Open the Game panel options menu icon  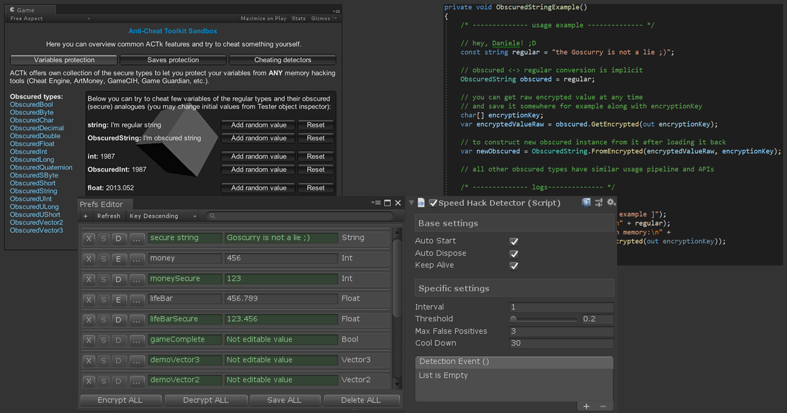[336, 11]
